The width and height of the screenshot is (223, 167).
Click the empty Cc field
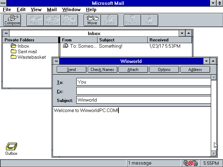click(x=144, y=91)
